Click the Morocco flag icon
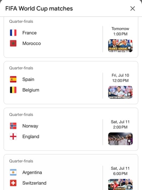The width and height of the screenshot is (142, 190). 13,43
